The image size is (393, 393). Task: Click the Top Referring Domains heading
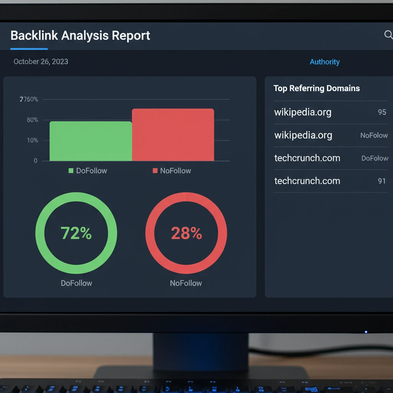[x=317, y=88]
